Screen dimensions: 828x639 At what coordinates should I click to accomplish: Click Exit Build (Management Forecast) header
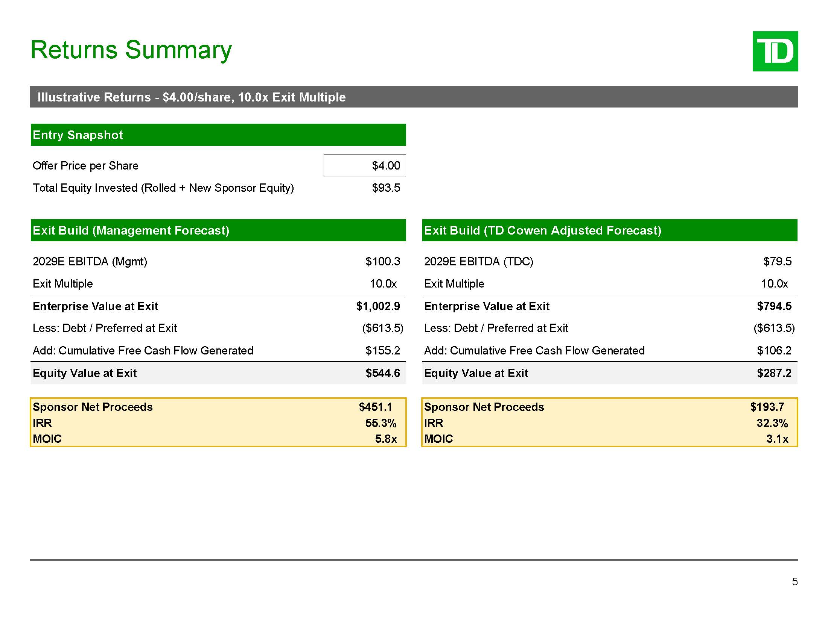218,230
